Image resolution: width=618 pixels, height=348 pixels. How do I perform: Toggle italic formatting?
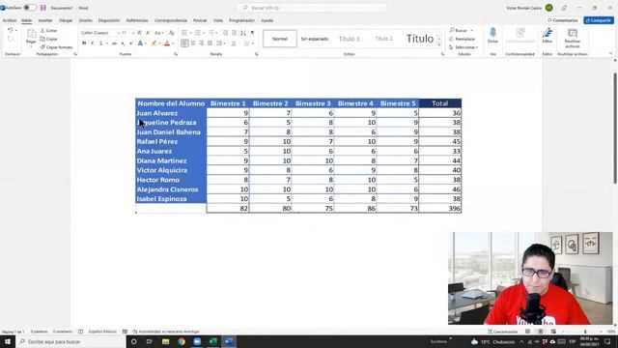[x=93, y=43]
